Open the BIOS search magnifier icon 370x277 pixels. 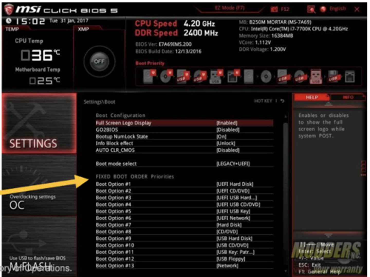coord(311,10)
